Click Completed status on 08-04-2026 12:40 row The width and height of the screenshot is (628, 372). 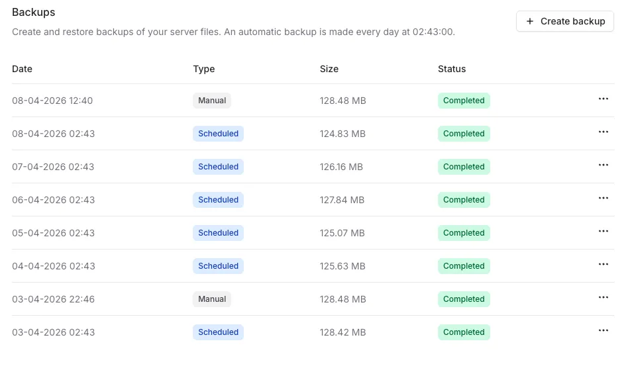[x=464, y=101]
